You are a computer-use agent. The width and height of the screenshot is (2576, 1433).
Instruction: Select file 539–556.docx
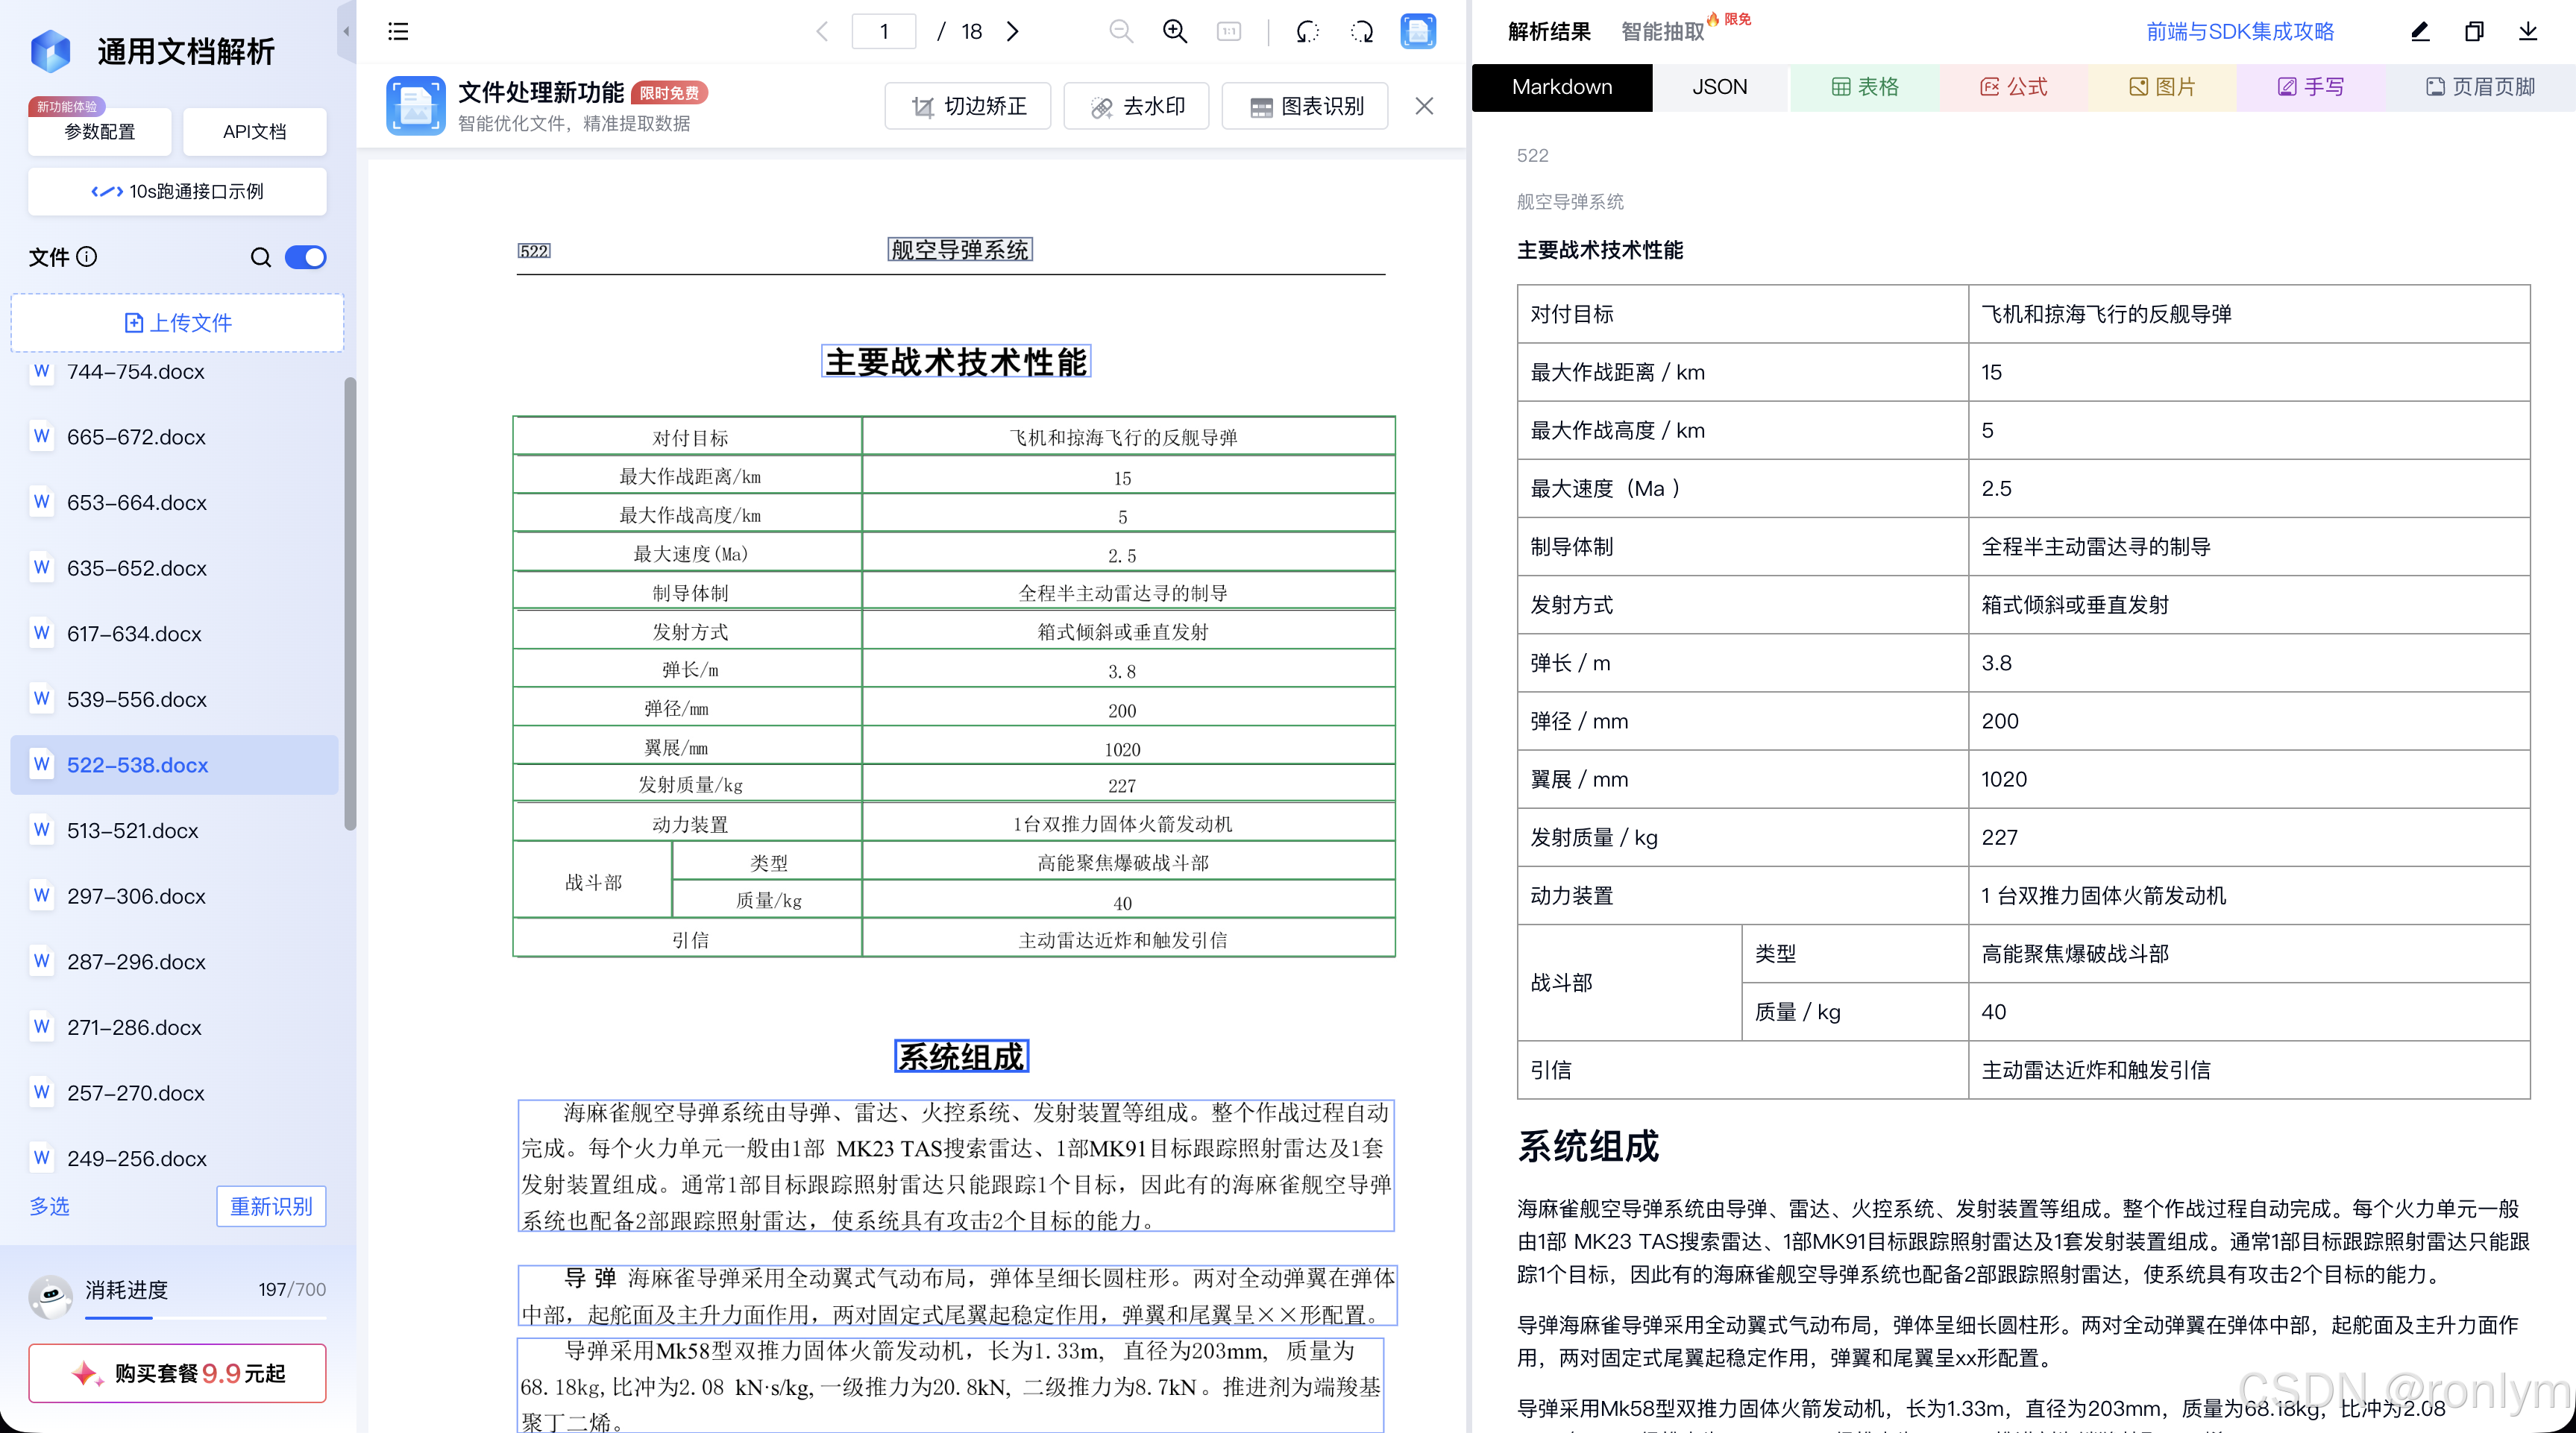175,699
